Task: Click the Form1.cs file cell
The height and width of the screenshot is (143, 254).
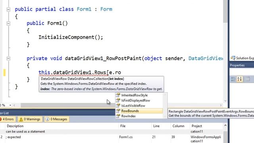Action: (126, 137)
